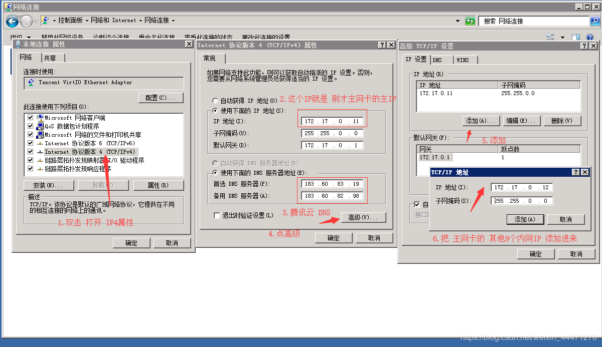Click the Tencent VirtIO Ethernet Adapter icon
This screenshot has width=602, height=347.
pyautogui.click(x=31, y=83)
